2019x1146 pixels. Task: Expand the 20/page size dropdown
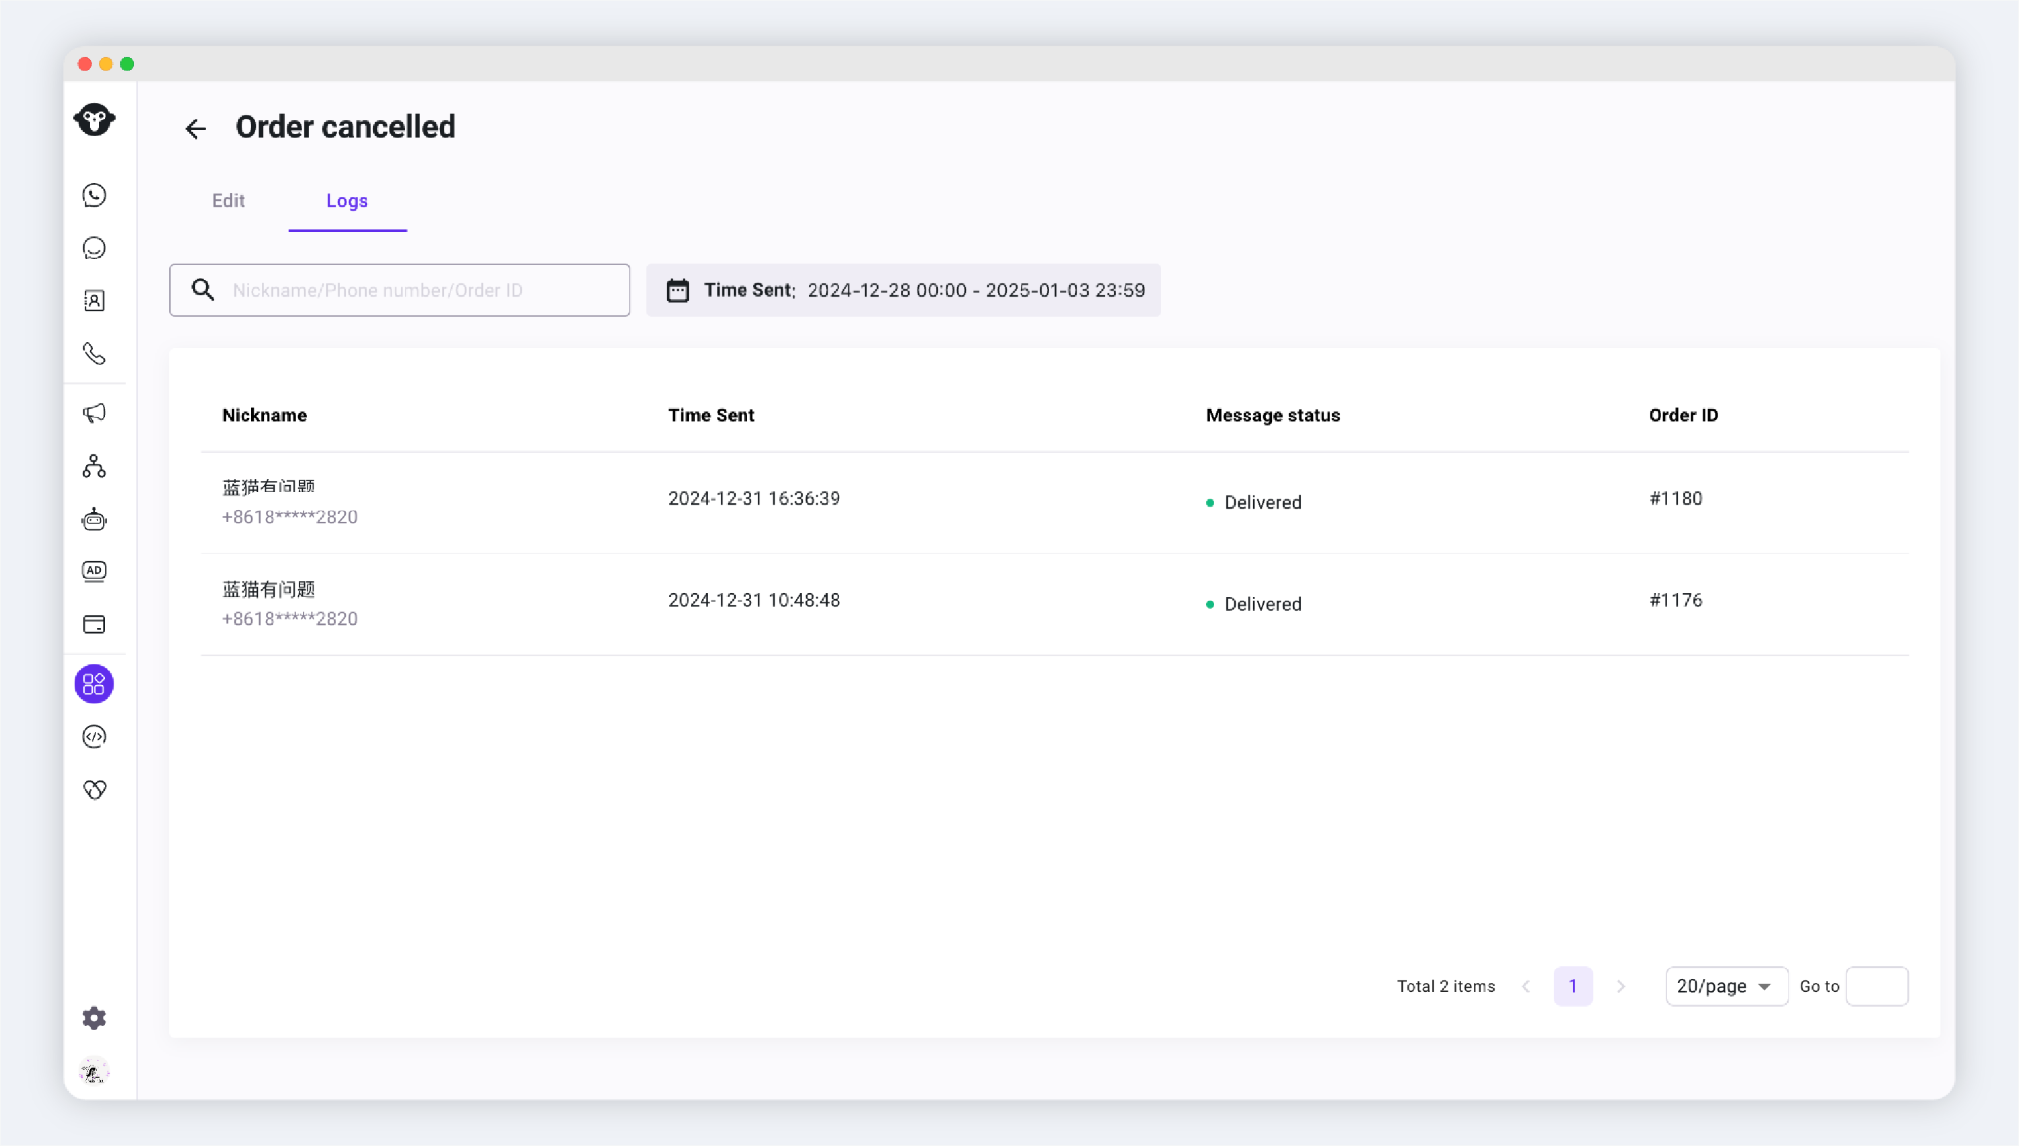1726,986
